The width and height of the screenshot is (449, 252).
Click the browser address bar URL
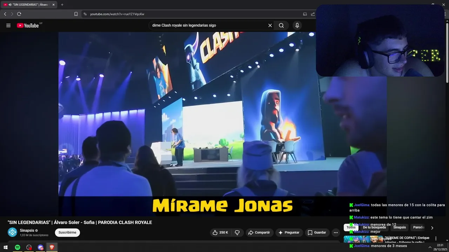(117, 14)
